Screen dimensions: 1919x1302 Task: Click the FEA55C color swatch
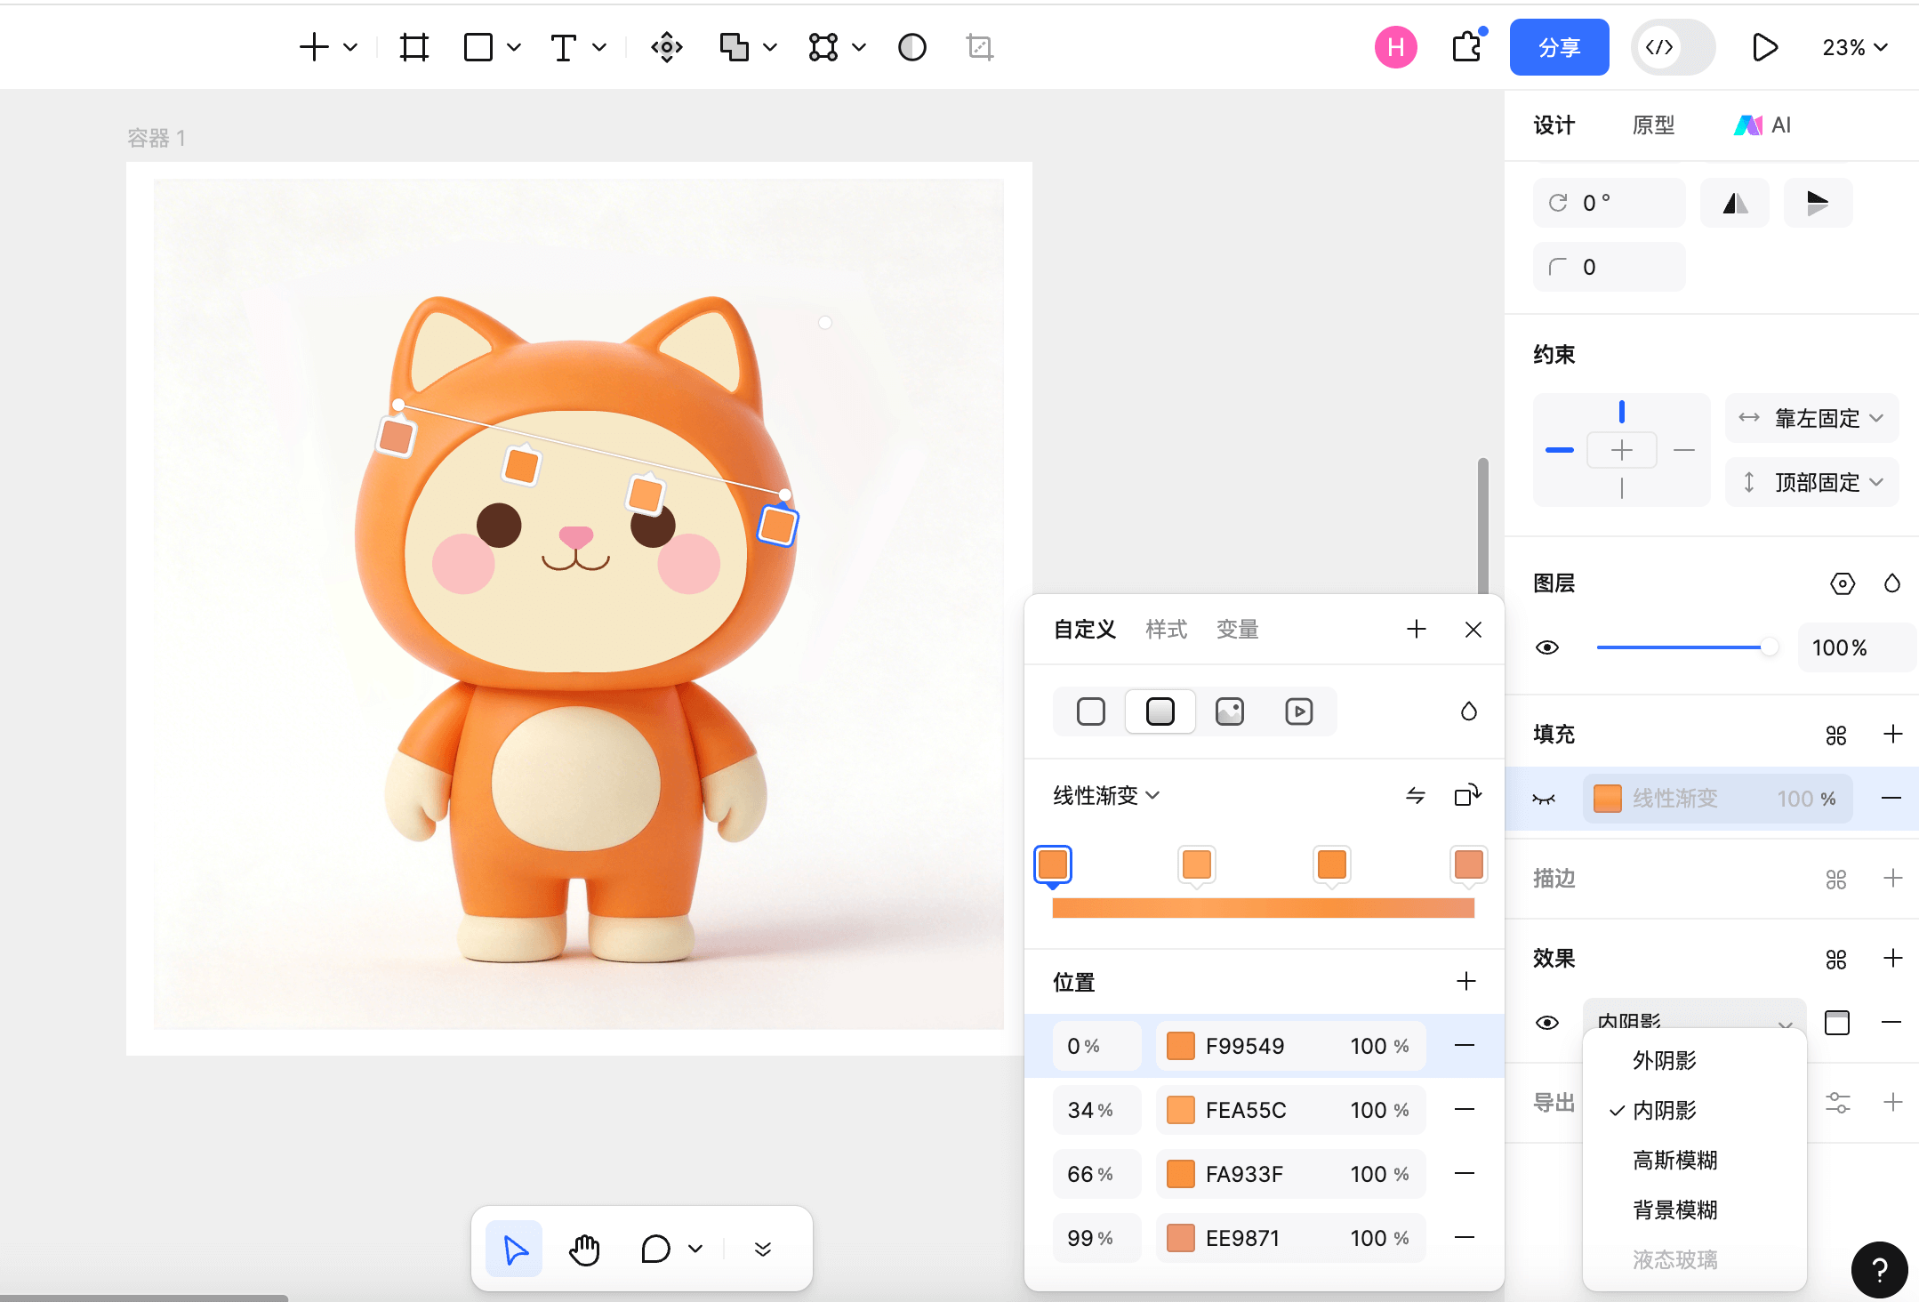point(1180,1110)
